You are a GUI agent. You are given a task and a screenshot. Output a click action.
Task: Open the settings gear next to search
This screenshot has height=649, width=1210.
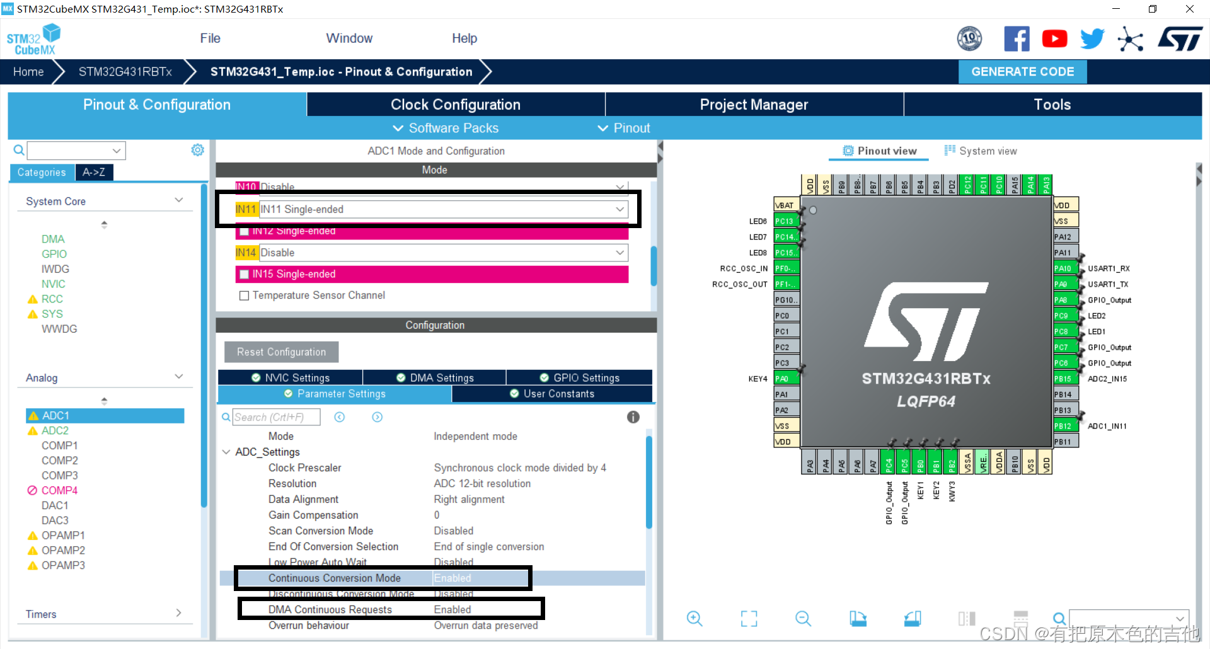point(197,150)
